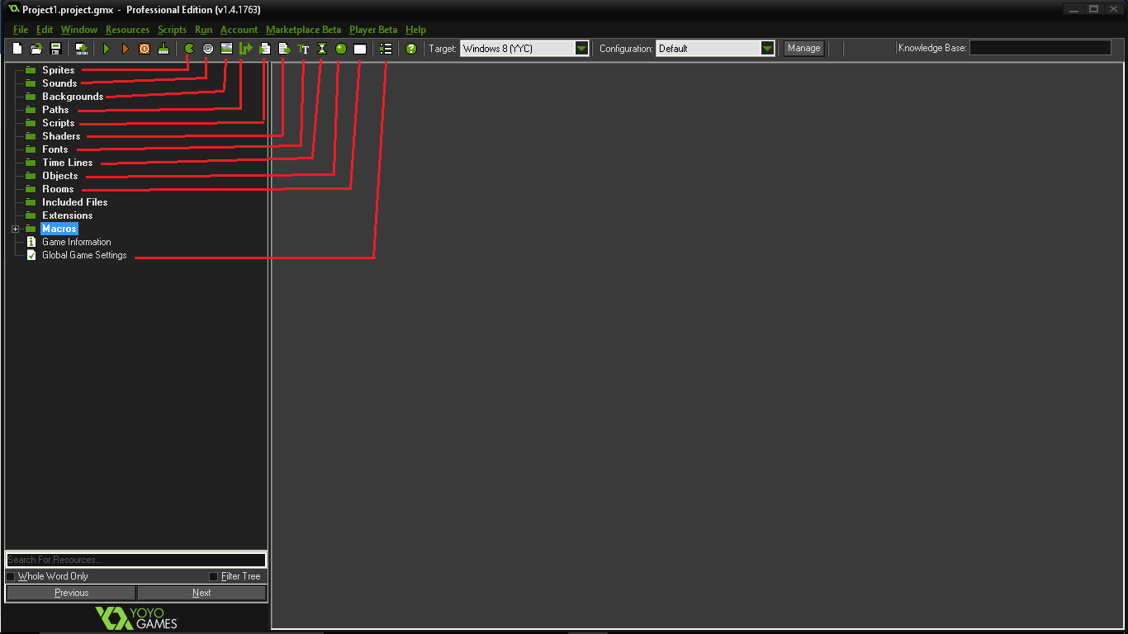Viewport: 1128px width, 634px height.
Task: Click the orange square stop icon
Action: tap(145, 49)
